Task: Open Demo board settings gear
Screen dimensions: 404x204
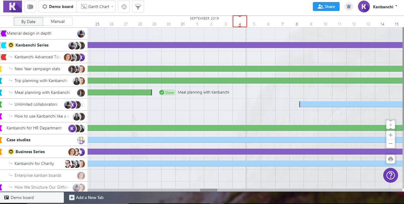Action: (x=45, y=7)
